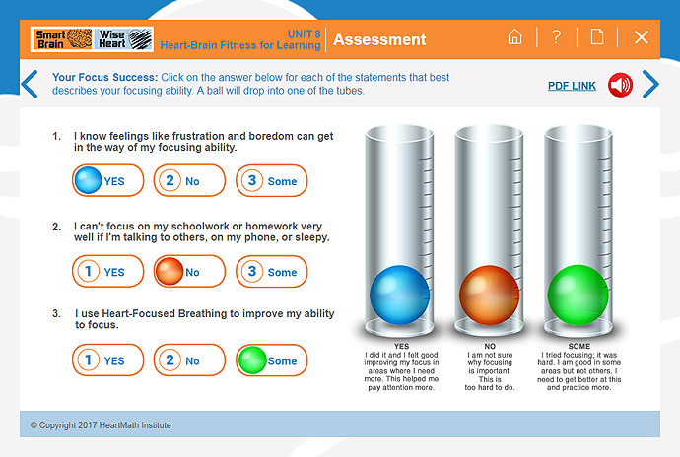Click statement 1 text about frustration and boredom

[x=203, y=142]
